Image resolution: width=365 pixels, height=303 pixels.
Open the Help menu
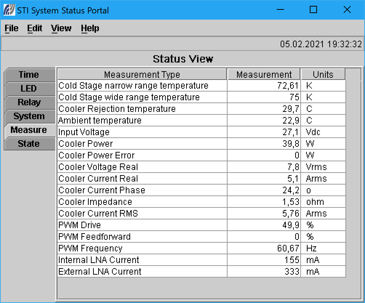[90, 28]
